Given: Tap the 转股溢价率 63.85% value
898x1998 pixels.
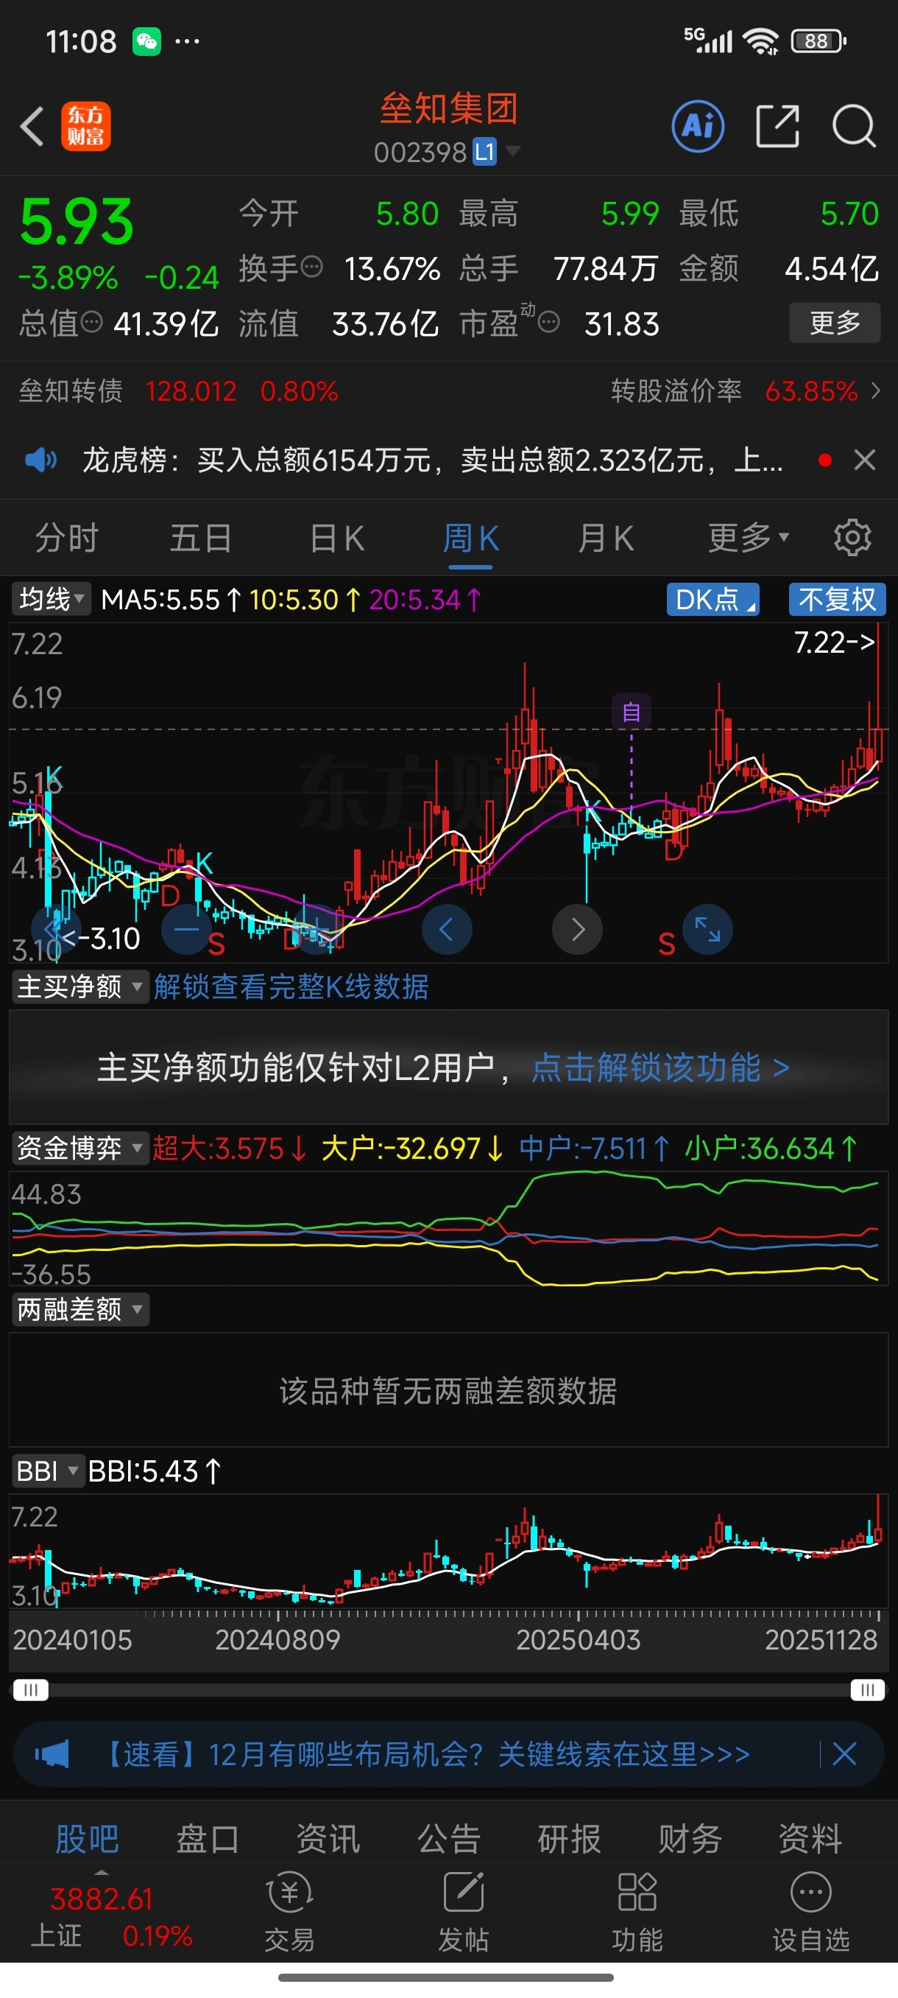Looking at the screenshot, I should click(810, 390).
